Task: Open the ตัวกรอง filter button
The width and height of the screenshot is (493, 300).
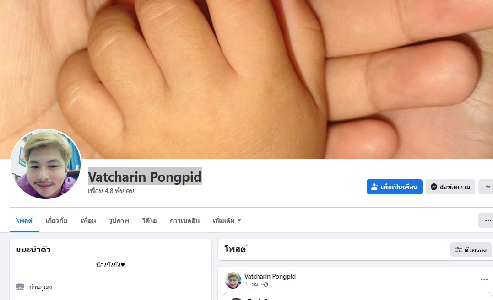Action: pos(471,250)
